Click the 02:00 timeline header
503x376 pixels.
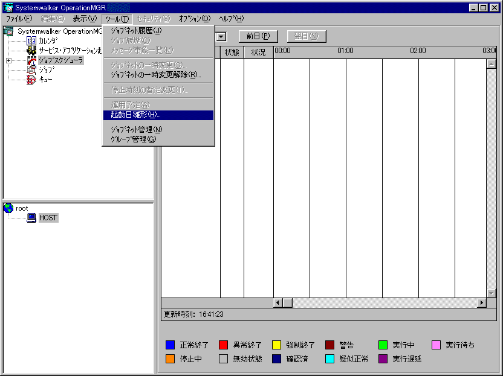click(x=418, y=51)
